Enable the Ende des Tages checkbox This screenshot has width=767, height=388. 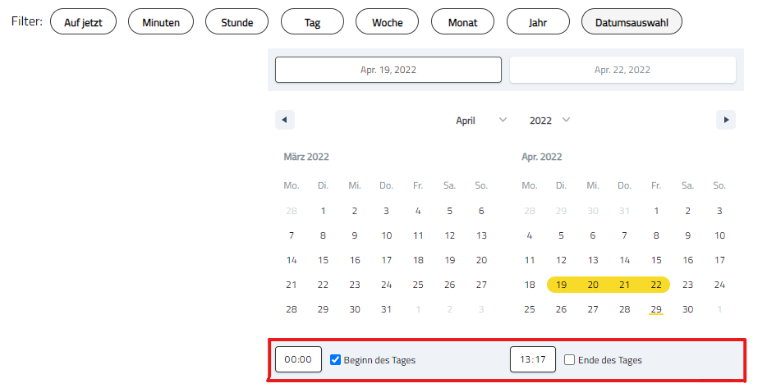[x=570, y=359]
